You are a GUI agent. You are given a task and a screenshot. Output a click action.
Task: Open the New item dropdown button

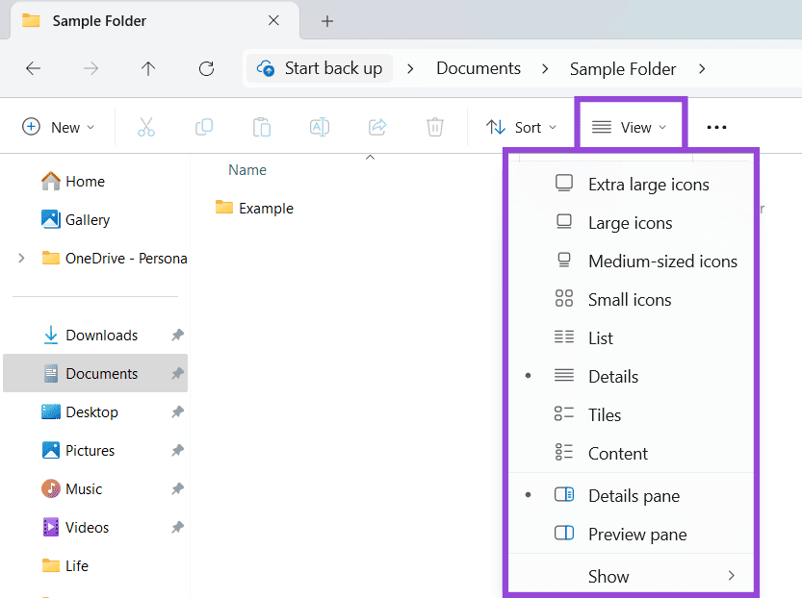[59, 127]
